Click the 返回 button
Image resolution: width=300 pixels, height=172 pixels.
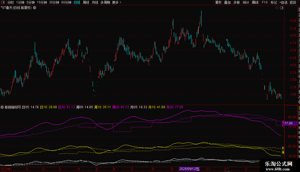[x=293, y=2]
